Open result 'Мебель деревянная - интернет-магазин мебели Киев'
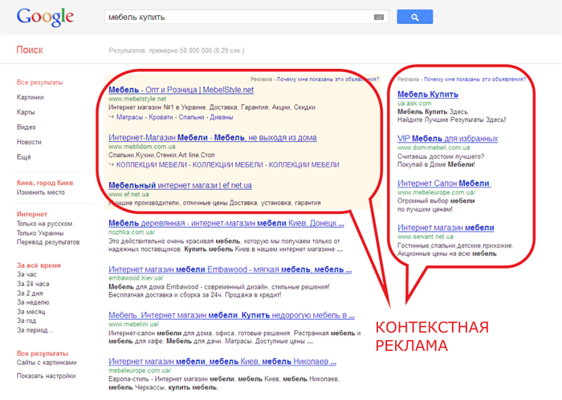 tap(226, 224)
